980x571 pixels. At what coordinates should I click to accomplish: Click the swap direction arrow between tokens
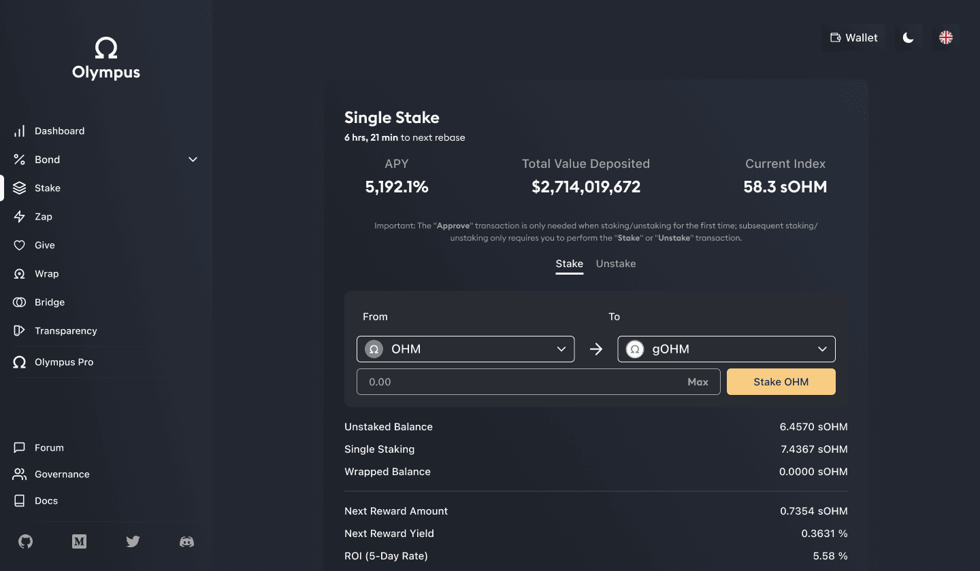click(x=596, y=349)
